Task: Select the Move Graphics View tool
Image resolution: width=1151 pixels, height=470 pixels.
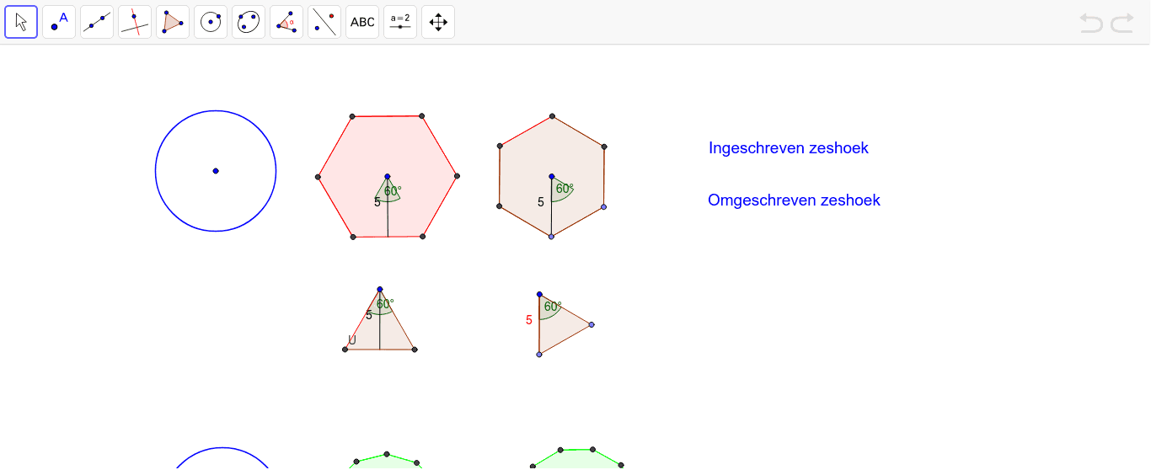Action: tap(438, 22)
